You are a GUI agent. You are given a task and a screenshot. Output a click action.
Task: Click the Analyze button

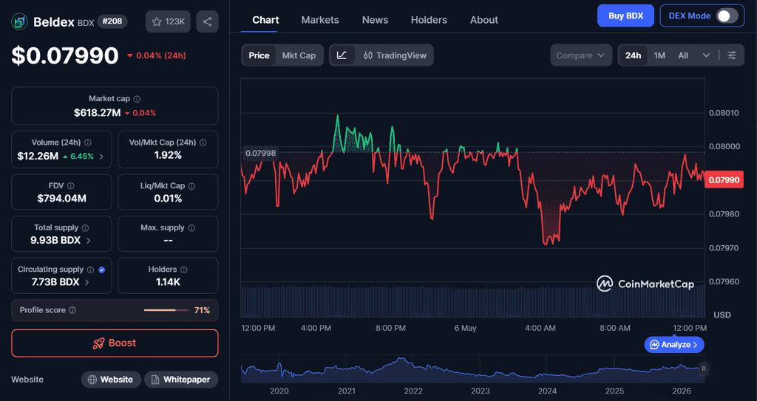click(x=674, y=345)
